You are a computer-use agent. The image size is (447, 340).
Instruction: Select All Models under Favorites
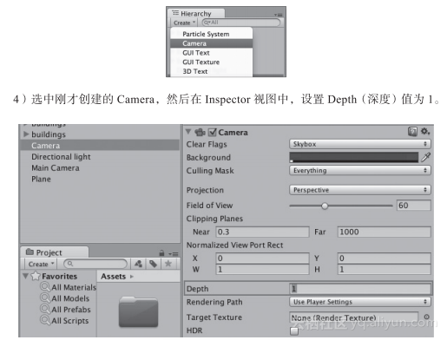tap(70, 298)
